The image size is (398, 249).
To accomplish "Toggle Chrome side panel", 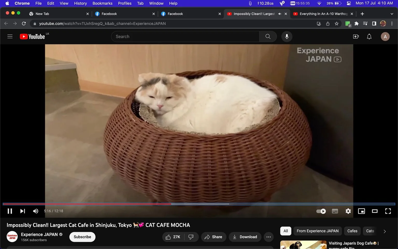I will pos(374,24).
